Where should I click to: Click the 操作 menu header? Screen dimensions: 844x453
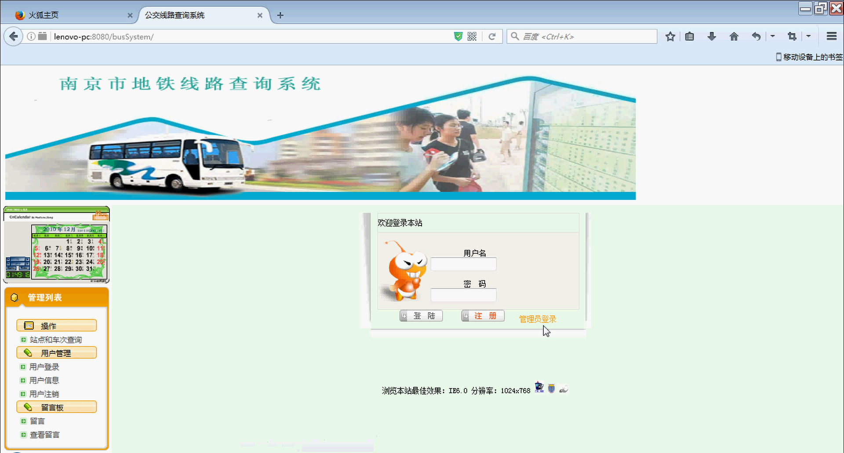pyautogui.click(x=56, y=326)
